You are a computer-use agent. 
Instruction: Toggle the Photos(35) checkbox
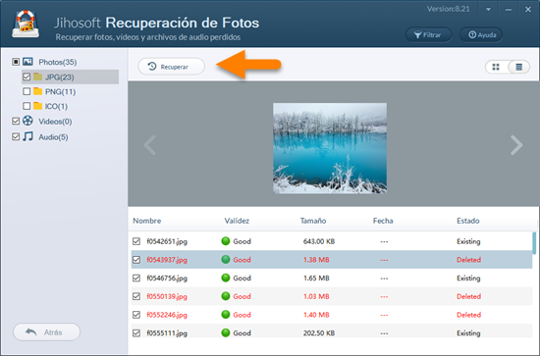point(16,62)
